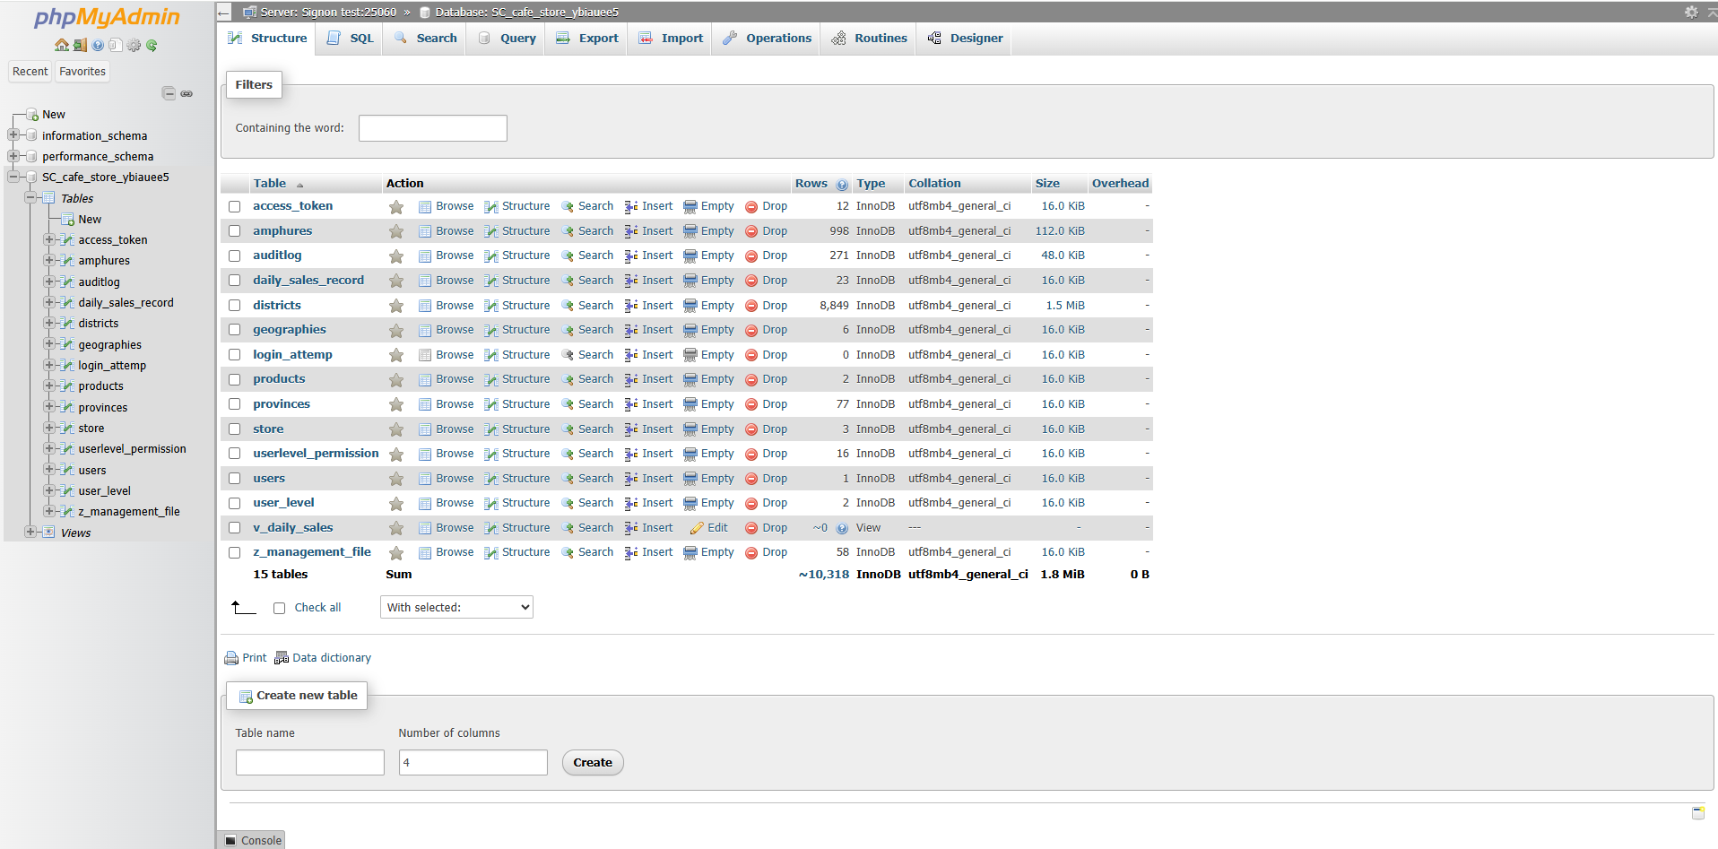Click the Table name input field
The image size is (1718, 849).
point(310,763)
